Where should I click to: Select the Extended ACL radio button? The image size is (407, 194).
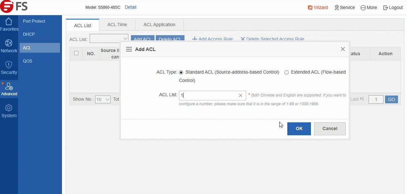[286, 72]
